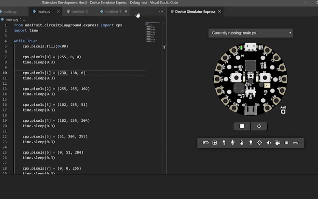Click the editor vertical scrollbar marker
This screenshot has width=318, height=199.
164,47
